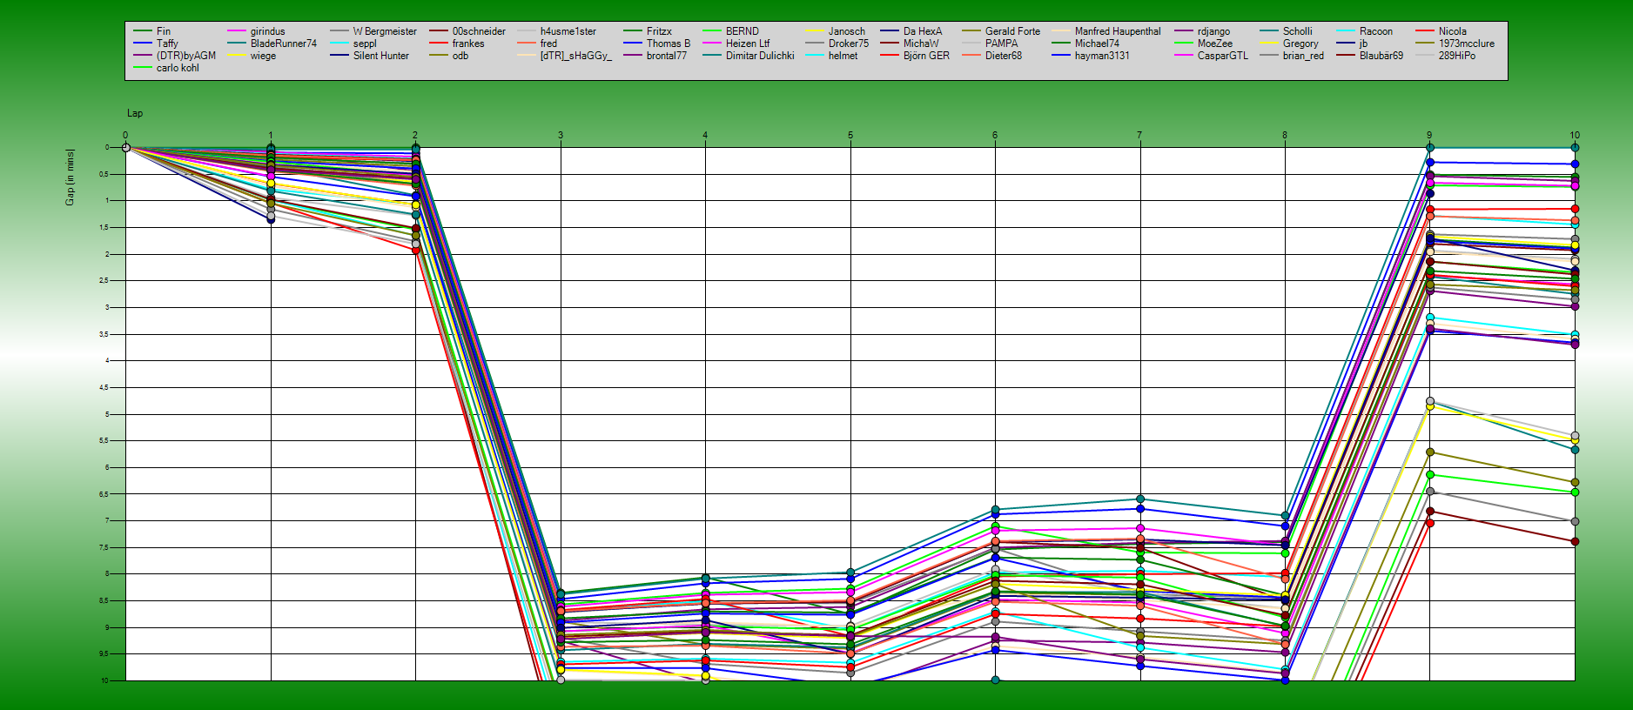Click the 'MichaW' legend label
Screen dimensions: 1633x710
[x=921, y=44]
